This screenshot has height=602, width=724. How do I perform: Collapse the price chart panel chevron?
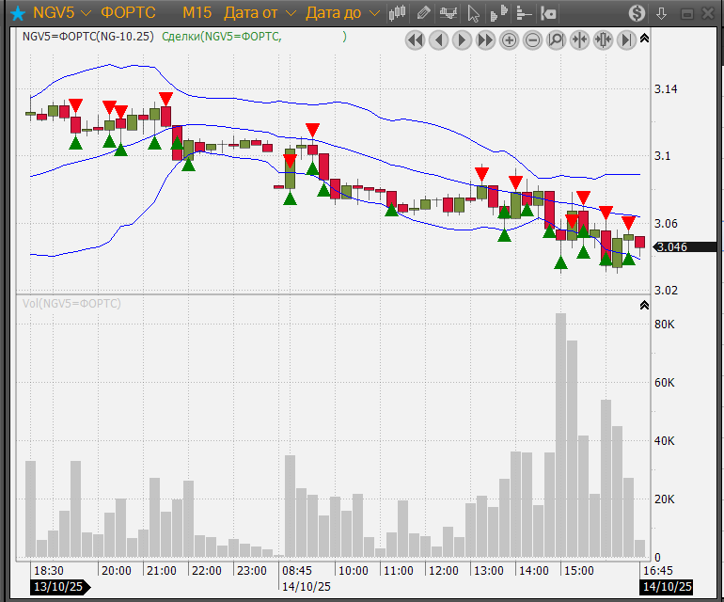(x=645, y=38)
